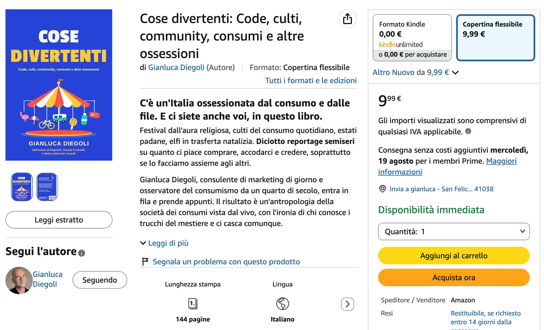The height and width of the screenshot is (330, 544).
Task: Select the Formato Kindle option
Action: (412, 38)
